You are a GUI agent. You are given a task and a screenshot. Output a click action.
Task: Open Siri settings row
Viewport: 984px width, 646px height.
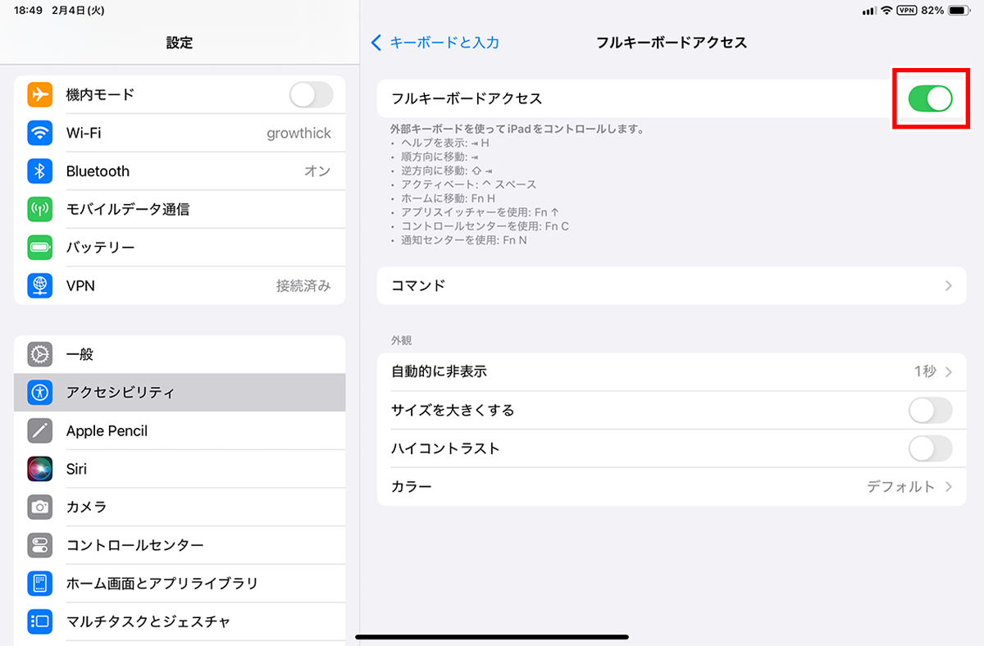[x=180, y=469]
